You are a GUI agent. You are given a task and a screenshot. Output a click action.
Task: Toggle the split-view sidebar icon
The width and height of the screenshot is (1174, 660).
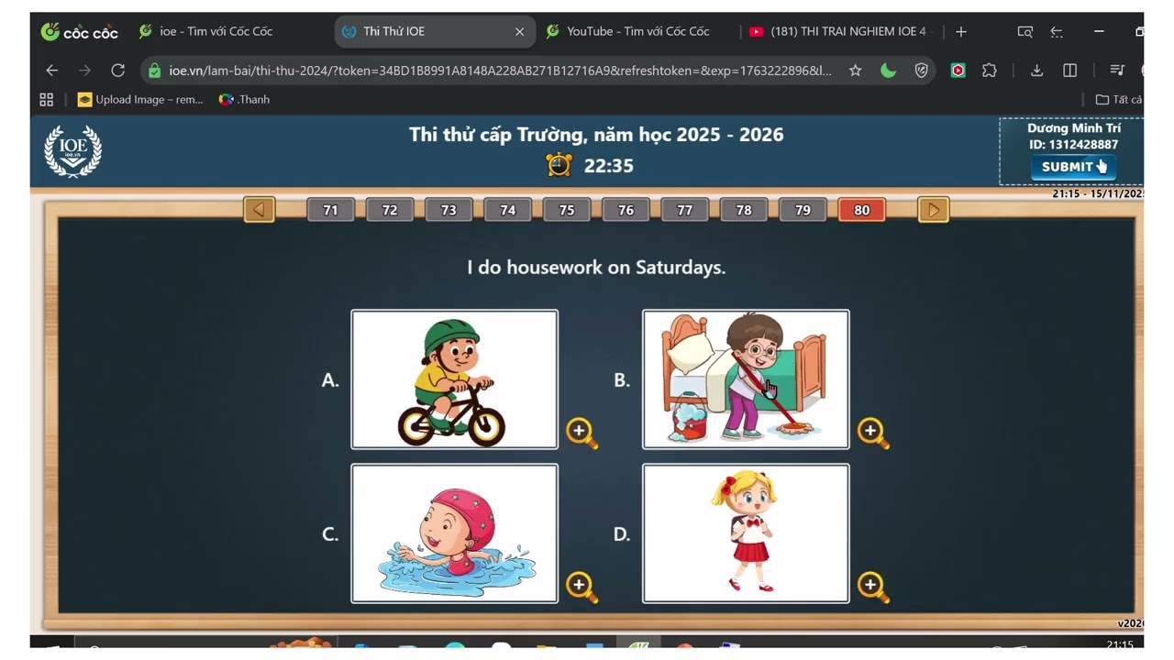point(1069,71)
